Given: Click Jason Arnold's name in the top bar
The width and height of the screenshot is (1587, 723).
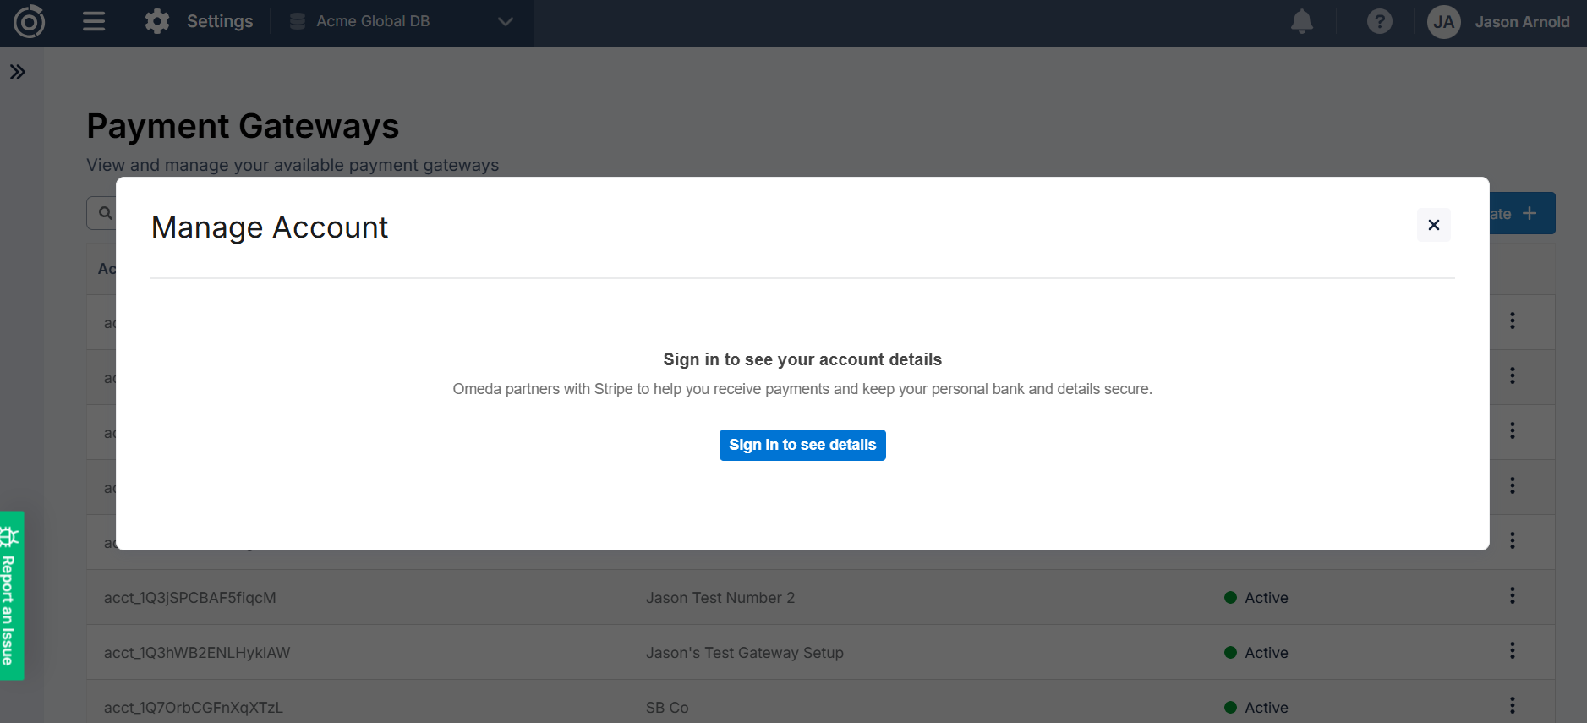Looking at the screenshot, I should point(1522,21).
